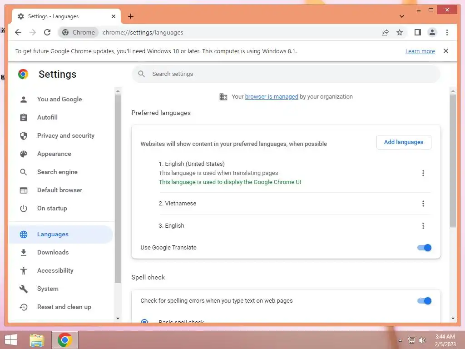Open the Downloads settings section
The image size is (465, 349).
(61, 253)
